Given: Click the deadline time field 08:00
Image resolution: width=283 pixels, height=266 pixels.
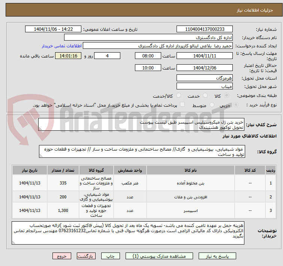Looking at the screenshot, I should (148, 56).
